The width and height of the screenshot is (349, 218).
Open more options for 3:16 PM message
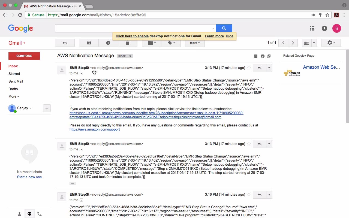[x=269, y=195]
